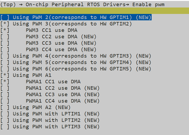This screenshot has height=135, width=189.
Task: Check PWMA1 CC3 use DMA
Action: 5,95
